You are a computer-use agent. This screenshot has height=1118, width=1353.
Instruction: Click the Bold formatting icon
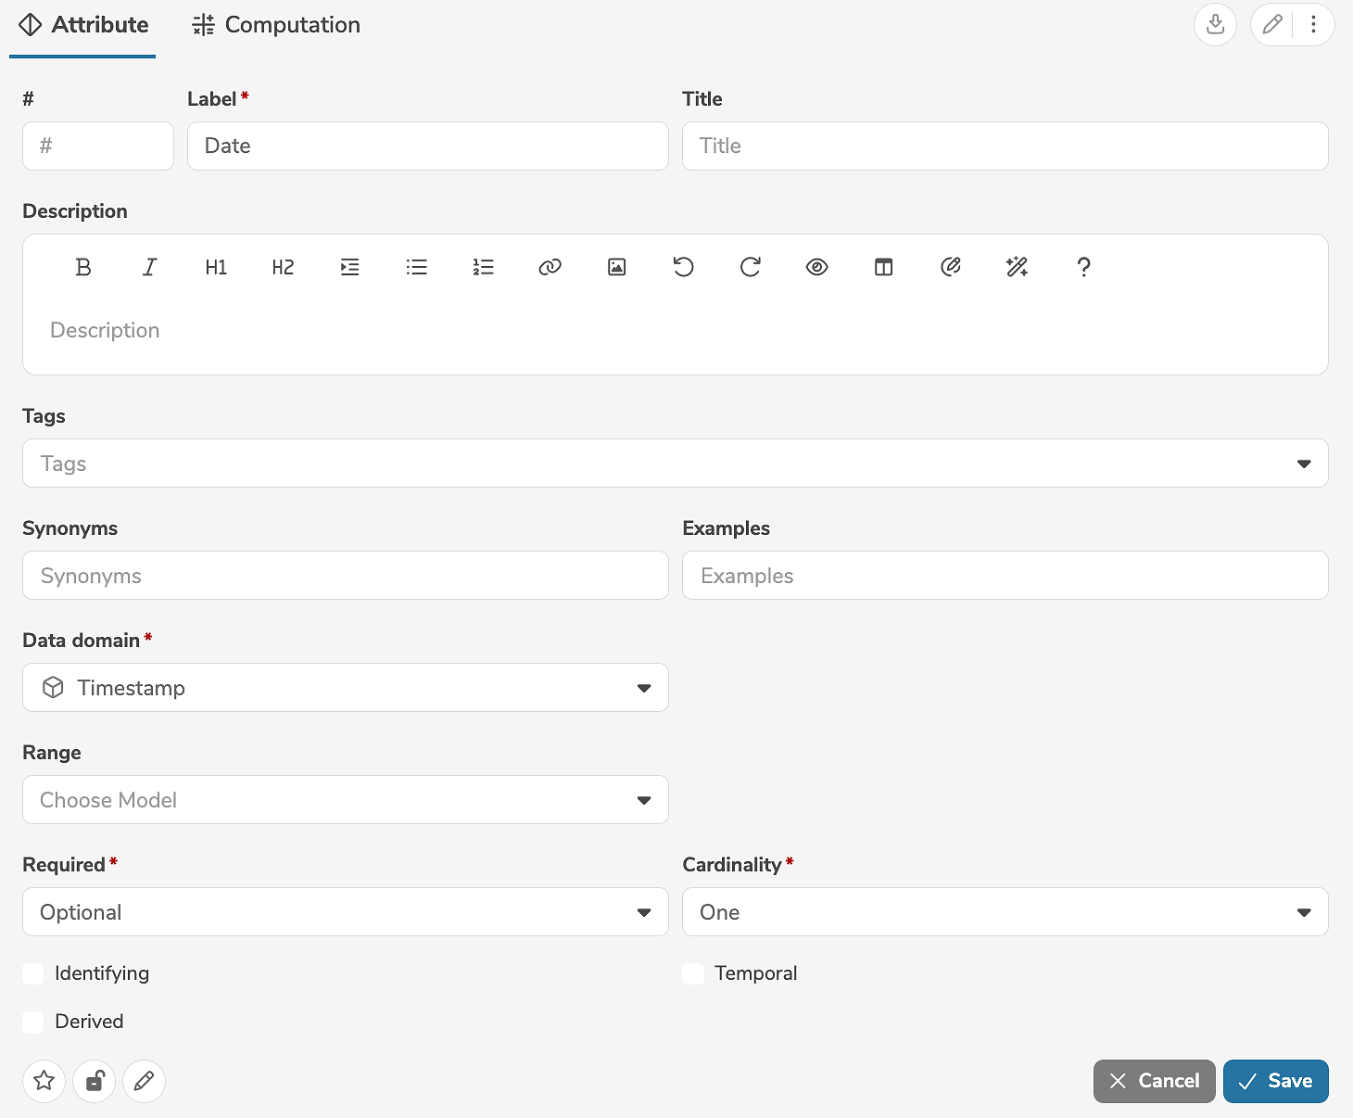[83, 268]
